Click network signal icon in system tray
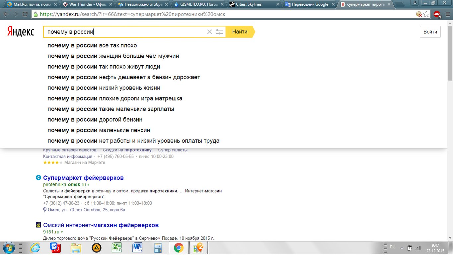Screen dimensions: 453x255 tap(418, 248)
